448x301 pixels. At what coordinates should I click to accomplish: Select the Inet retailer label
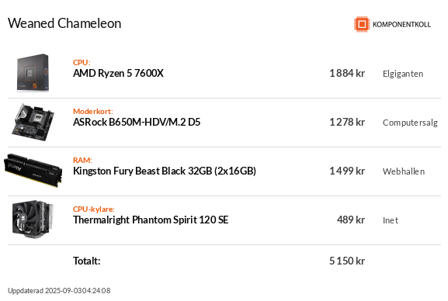[391, 220]
